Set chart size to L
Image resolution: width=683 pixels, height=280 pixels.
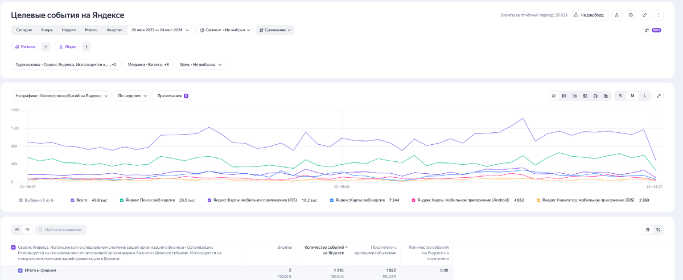[x=644, y=96]
